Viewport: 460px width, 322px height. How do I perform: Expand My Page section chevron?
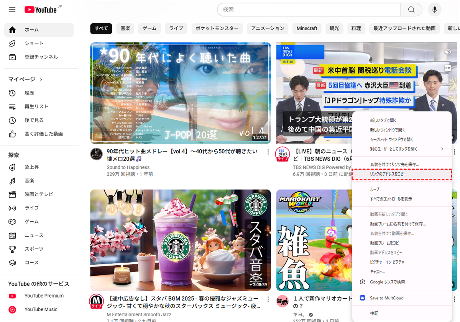[x=41, y=79]
